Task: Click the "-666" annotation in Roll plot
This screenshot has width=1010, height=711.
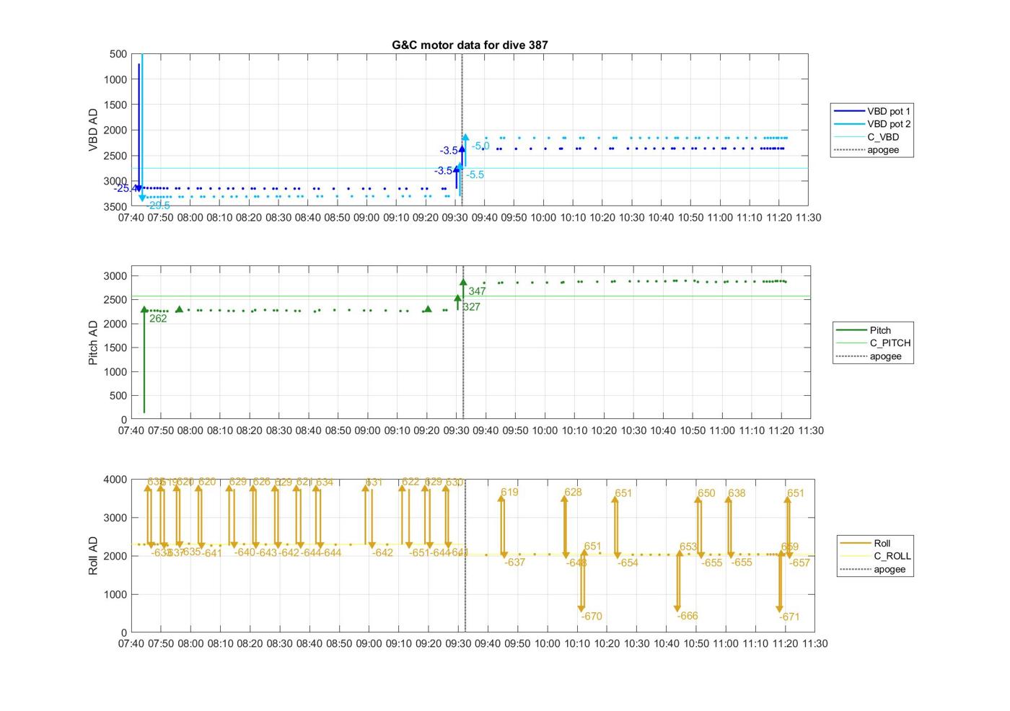Action: pos(688,616)
